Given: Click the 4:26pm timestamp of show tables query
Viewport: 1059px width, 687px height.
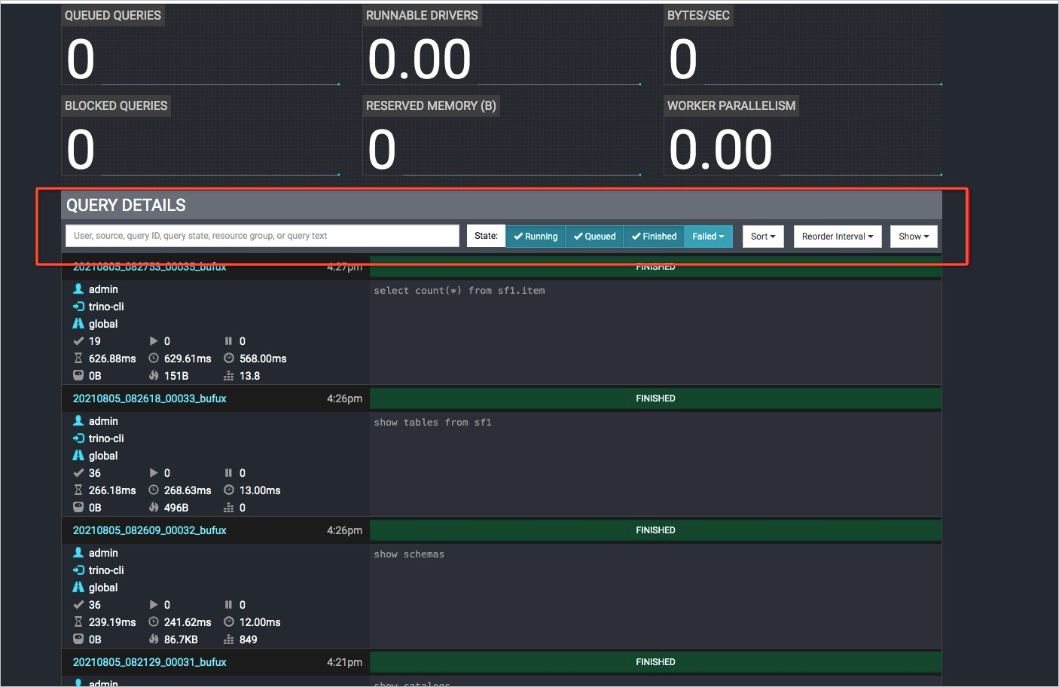Looking at the screenshot, I should pyautogui.click(x=344, y=398).
